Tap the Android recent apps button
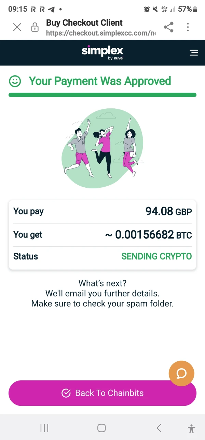The height and width of the screenshot is (440, 205). coord(44,428)
